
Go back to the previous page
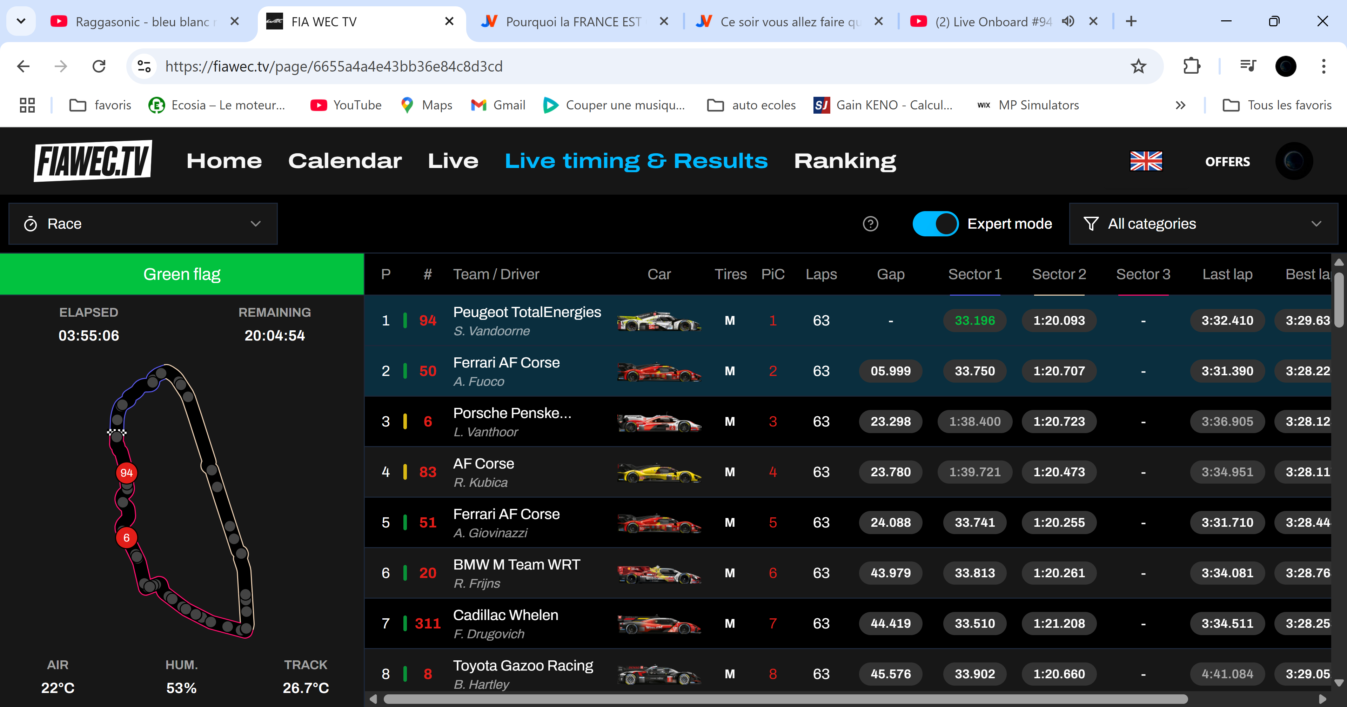coord(23,66)
